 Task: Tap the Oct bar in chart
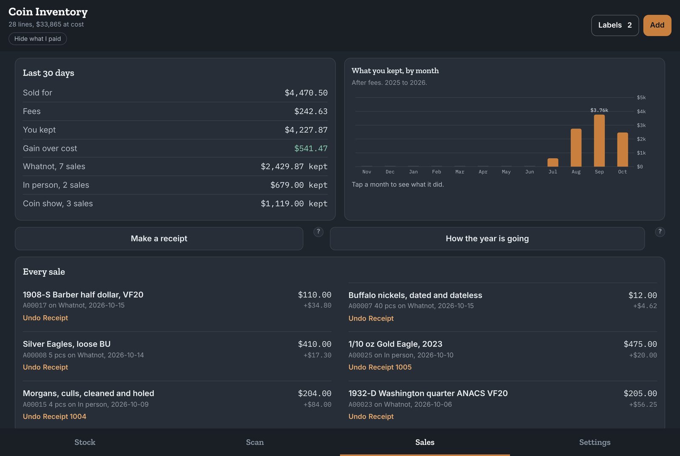623,150
